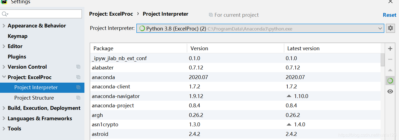Open the Keymap settings page
Image resolution: width=399 pixels, height=140 pixels.
[x=18, y=36]
